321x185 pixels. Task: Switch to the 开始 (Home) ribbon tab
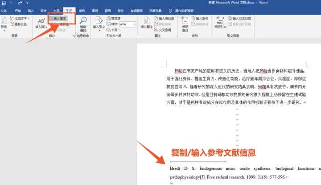point(18,11)
